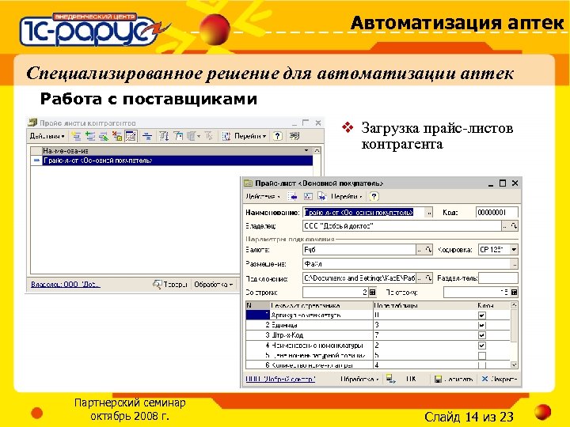Click scrollbar thumb of requisites table

pos(514,326)
